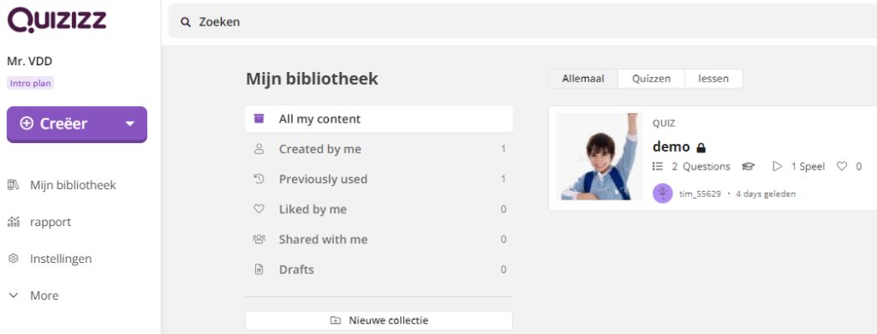This screenshot has width=877, height=334.
Task: Open the demo quiz thumbnail
Action: tap(599, 157)
